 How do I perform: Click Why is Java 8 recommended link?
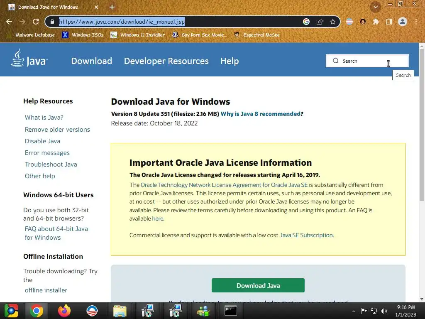[261, 114]
